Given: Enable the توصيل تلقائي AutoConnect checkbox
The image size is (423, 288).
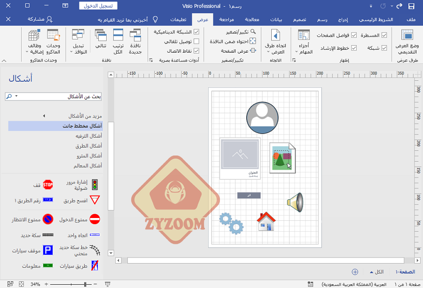Looking at the screenshot, I should (x=196, y=41).
